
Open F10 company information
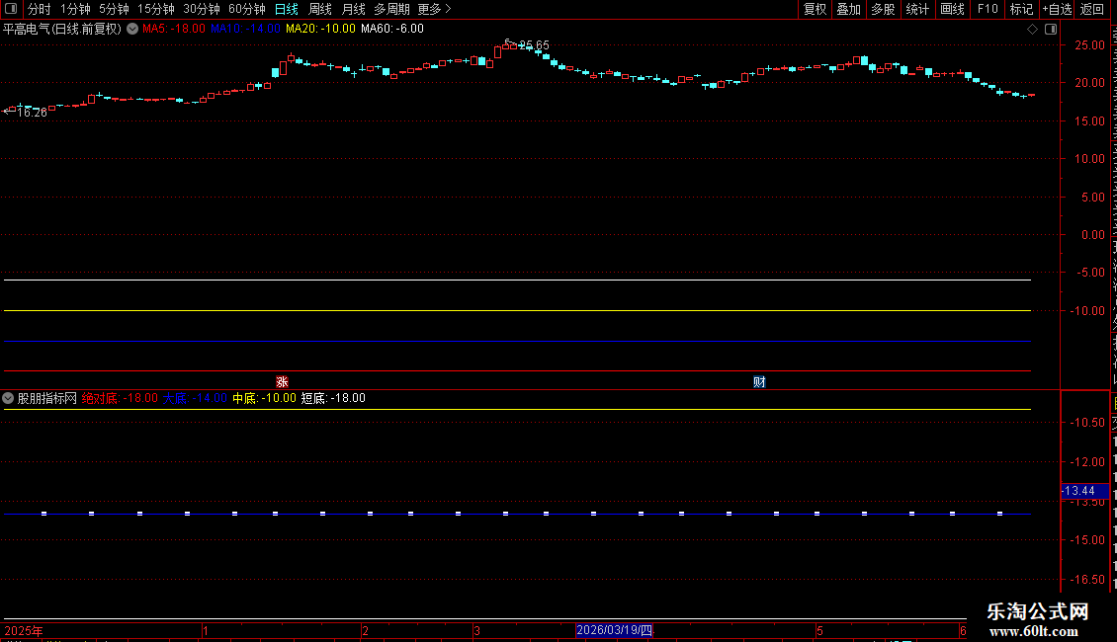coord(988,9)
